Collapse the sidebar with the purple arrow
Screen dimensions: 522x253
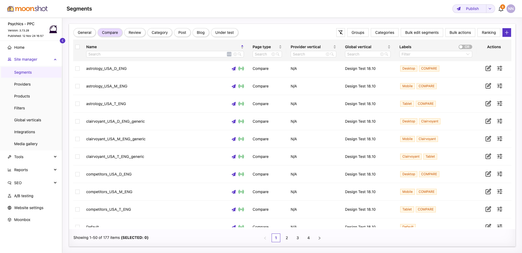click(x=63, y=41)
